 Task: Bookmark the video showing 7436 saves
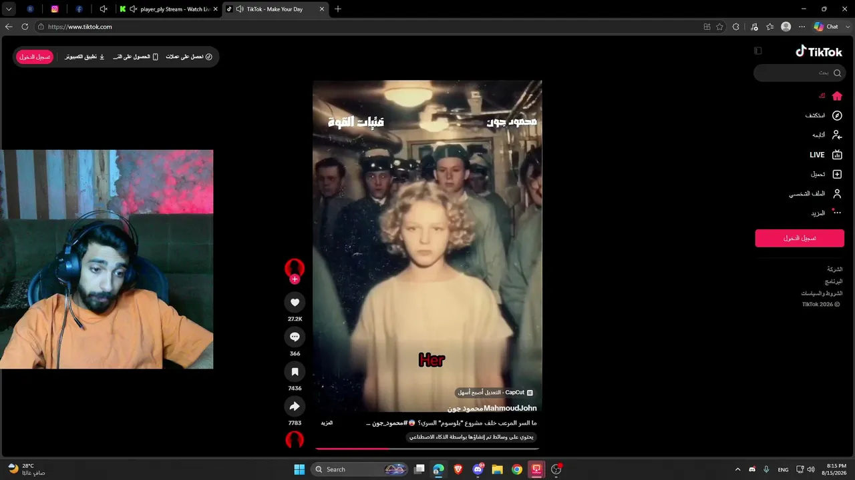click(295, 372)
